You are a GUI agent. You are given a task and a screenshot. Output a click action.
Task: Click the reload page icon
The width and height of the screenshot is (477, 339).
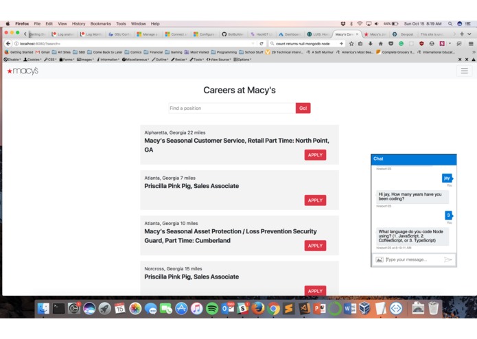(261, 44)
